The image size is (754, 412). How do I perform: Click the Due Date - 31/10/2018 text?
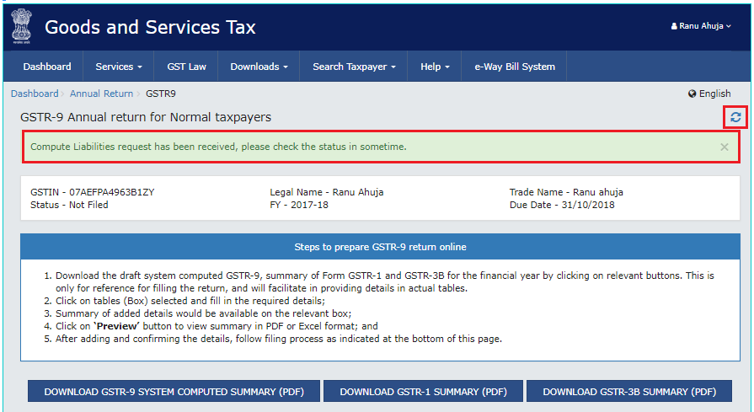point(562,205)
